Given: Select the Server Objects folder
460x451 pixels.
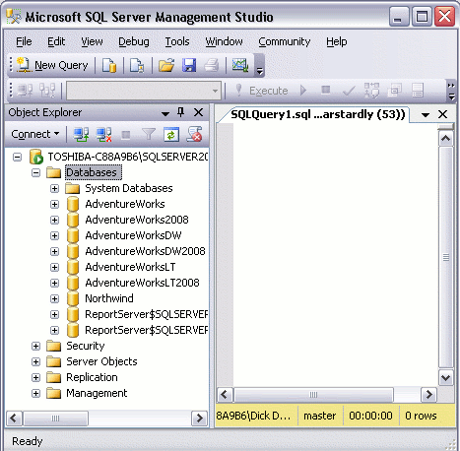Looking at the screenshot, I should 101,361.
